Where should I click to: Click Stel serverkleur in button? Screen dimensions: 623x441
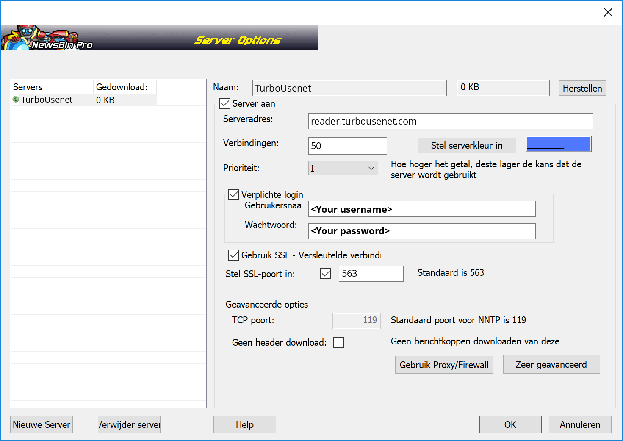click(467, 145)
